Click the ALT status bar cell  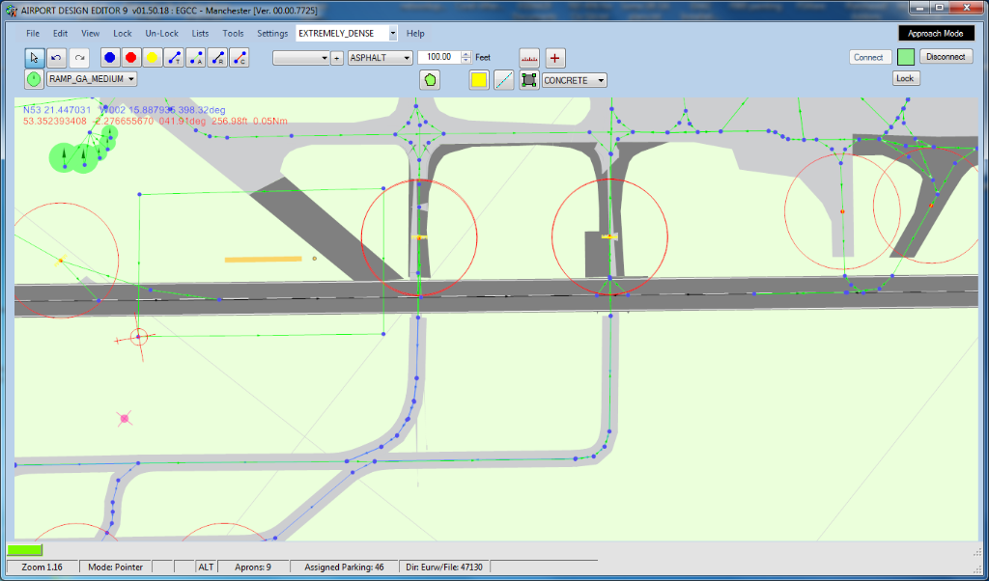tap(207, 567)
